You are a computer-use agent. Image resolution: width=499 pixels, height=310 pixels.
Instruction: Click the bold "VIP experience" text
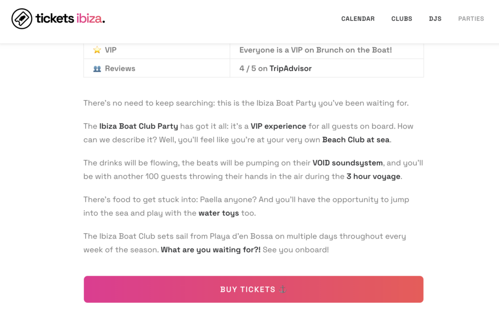coord(278,126)
